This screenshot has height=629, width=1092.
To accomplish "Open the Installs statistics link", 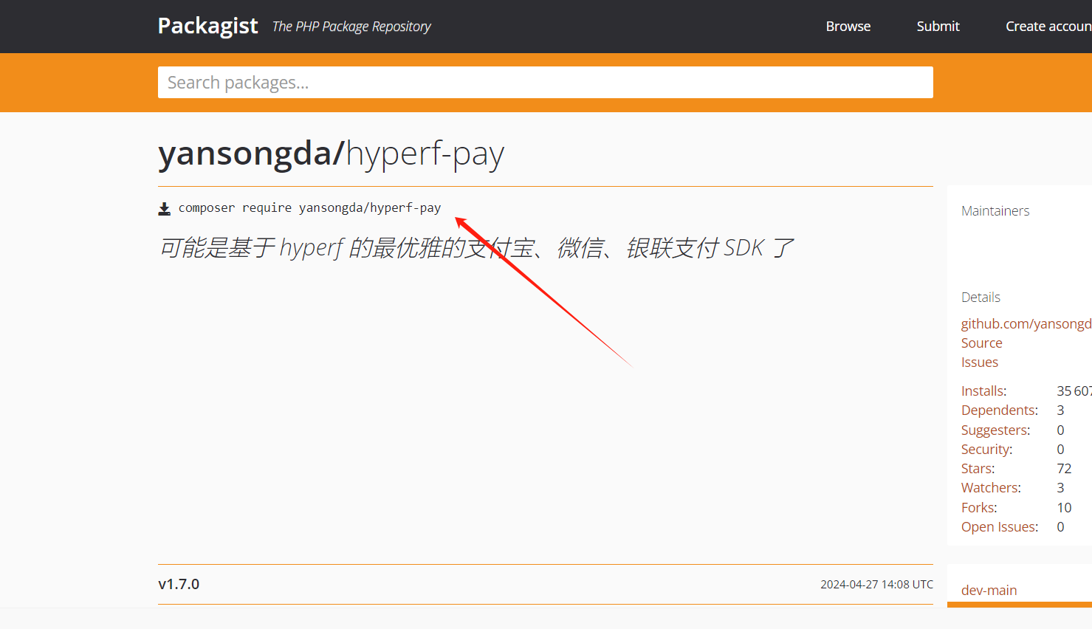I will coord(983,391).
